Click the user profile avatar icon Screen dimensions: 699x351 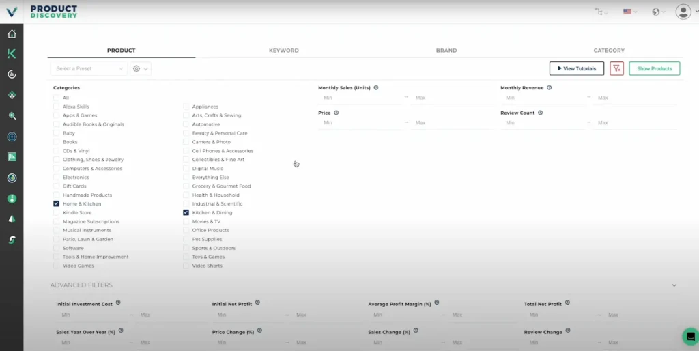(x=683, y=12)
